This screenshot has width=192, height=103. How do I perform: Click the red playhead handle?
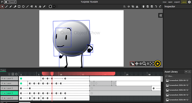52,73
